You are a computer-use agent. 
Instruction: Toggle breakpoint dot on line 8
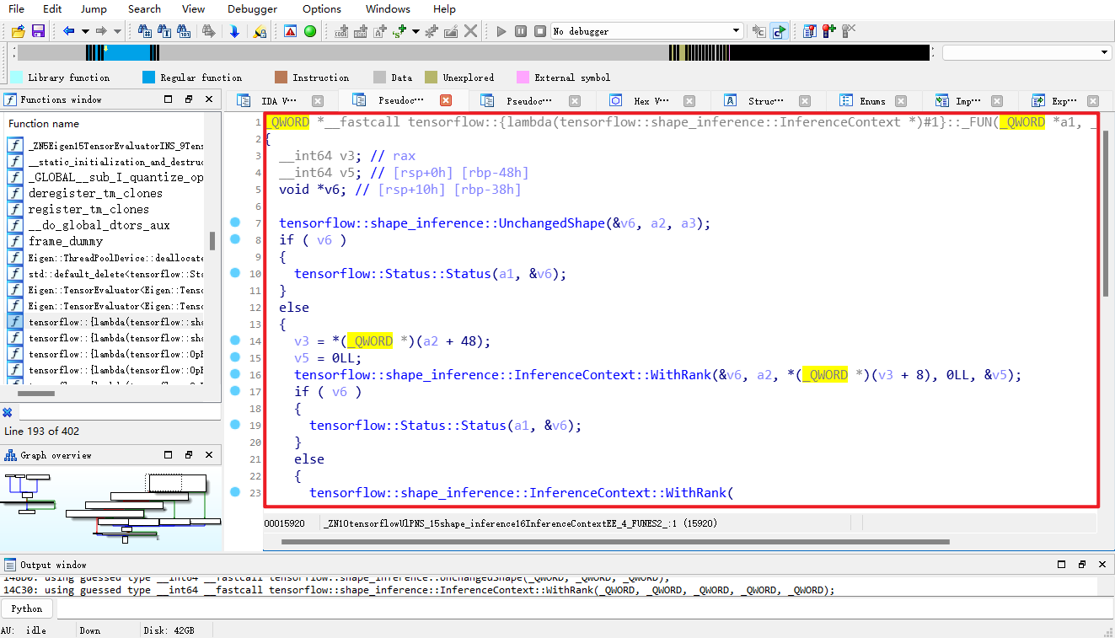click(x=235, y=240)
